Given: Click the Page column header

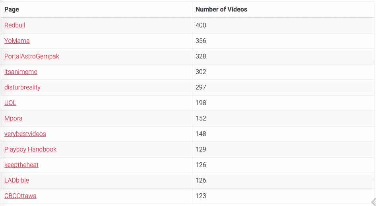Looking at the screenshot, I should [12, 10].
